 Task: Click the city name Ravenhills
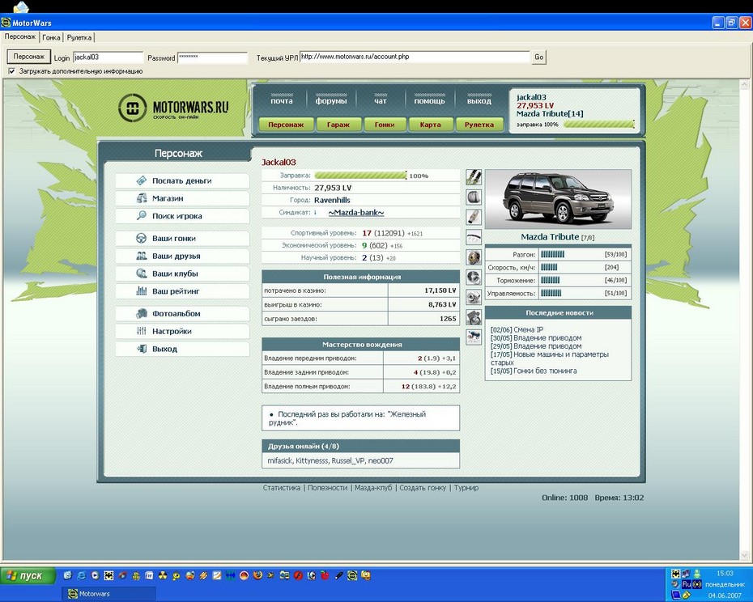(x=332, y=200)
